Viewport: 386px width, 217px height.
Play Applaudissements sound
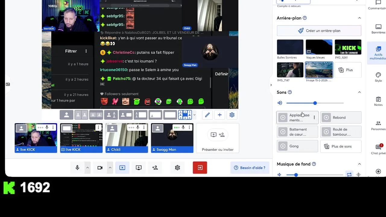click(x=283, y=118)
